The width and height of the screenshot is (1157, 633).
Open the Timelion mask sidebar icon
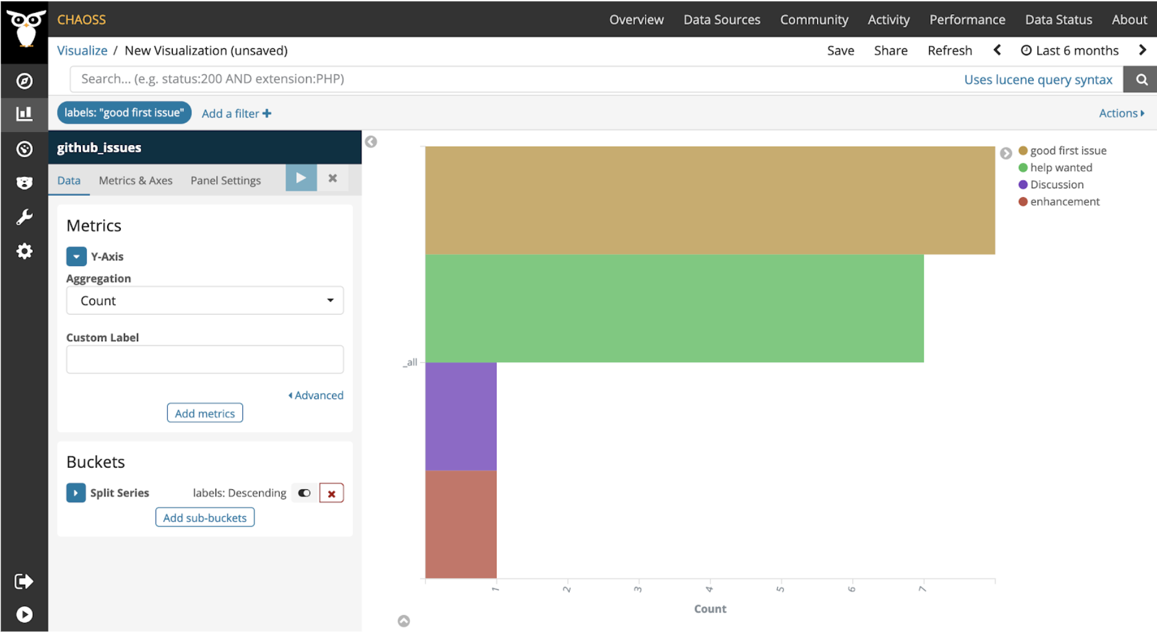pos(24,183)
